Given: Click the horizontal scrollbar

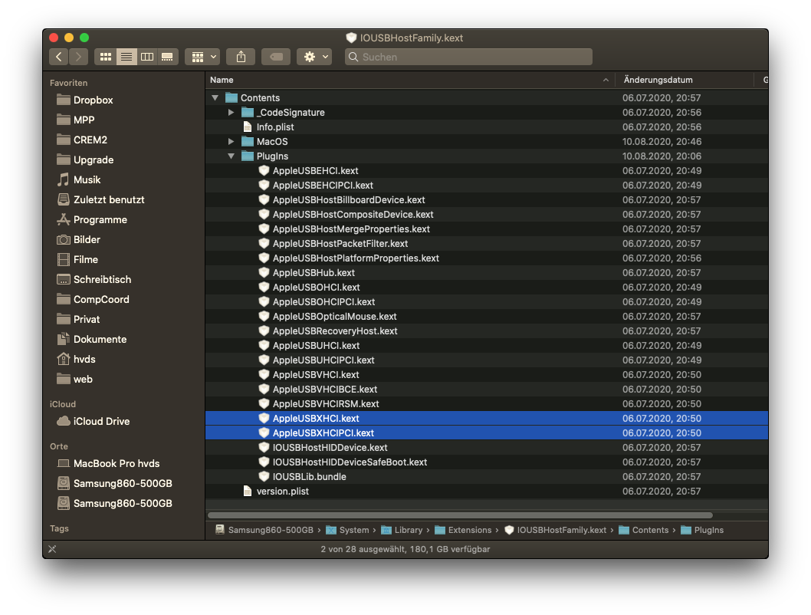Looking at the screenshot, I should (460, 515).
